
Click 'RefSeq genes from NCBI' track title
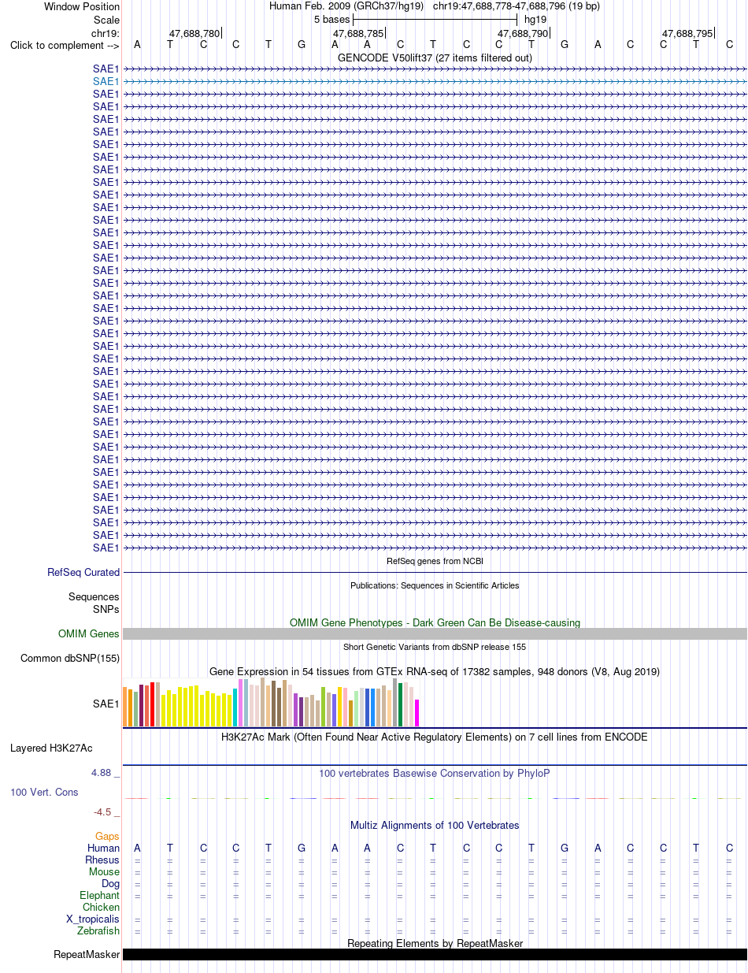click(x=435, y=561)
